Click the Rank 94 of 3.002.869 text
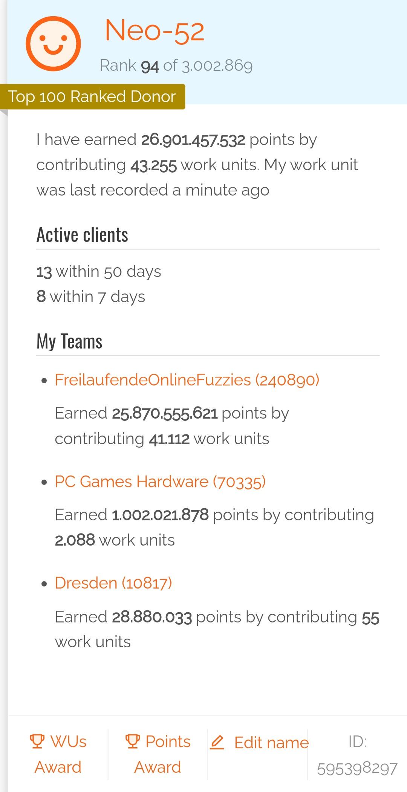 [x=176, y=66]
